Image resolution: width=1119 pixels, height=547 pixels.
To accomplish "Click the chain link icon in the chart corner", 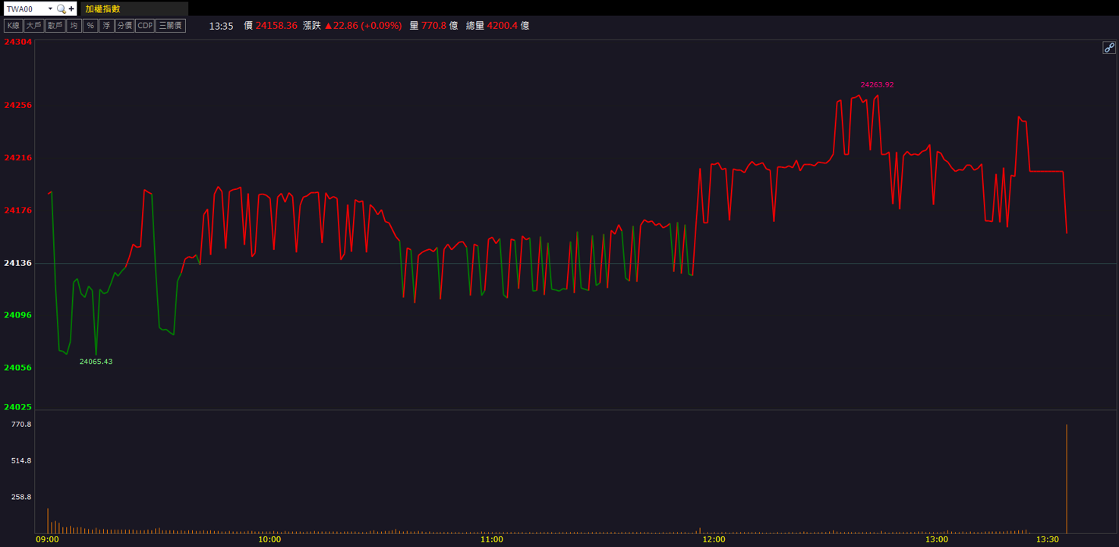I will [1108, 48].
